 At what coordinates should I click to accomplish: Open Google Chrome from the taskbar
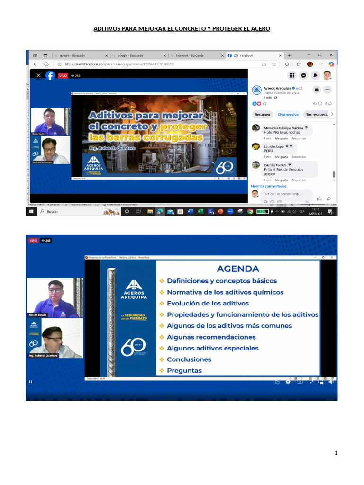click(250, 212)
